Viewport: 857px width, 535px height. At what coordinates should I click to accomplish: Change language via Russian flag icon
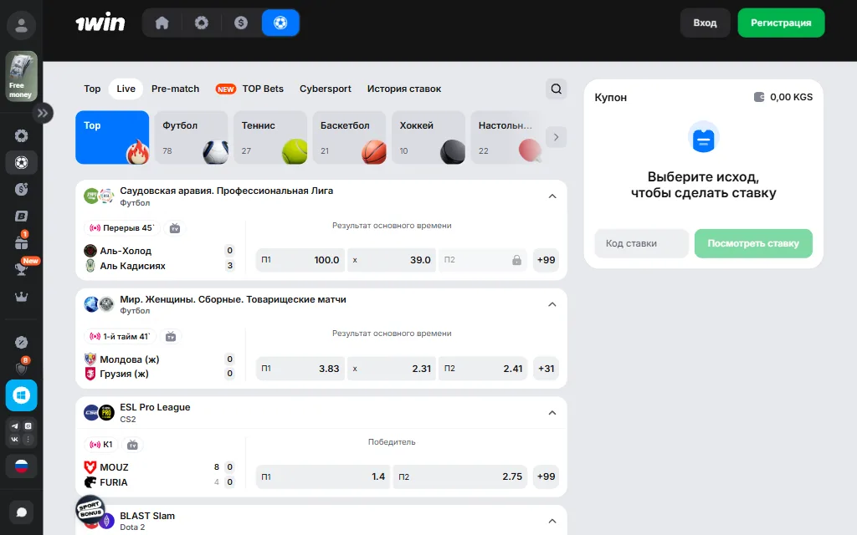[x=21, y=466]
